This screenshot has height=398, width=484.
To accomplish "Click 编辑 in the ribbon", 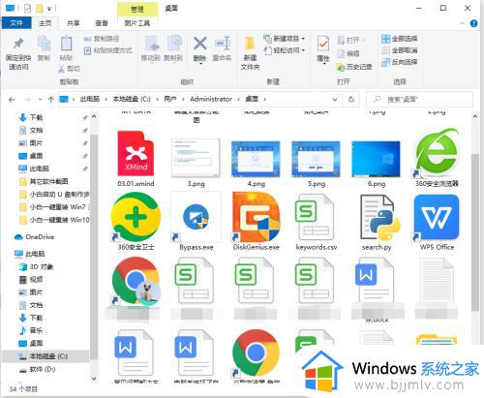I will [x=348, y=53].
